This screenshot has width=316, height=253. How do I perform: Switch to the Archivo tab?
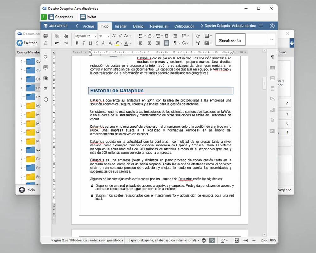[88, 26]
